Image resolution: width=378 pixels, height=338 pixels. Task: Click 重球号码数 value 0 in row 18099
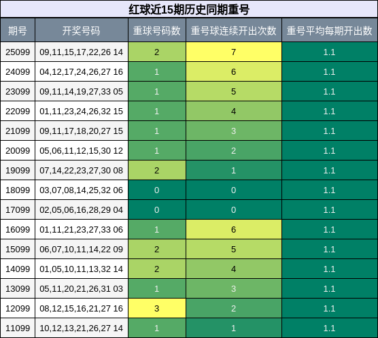157,190
